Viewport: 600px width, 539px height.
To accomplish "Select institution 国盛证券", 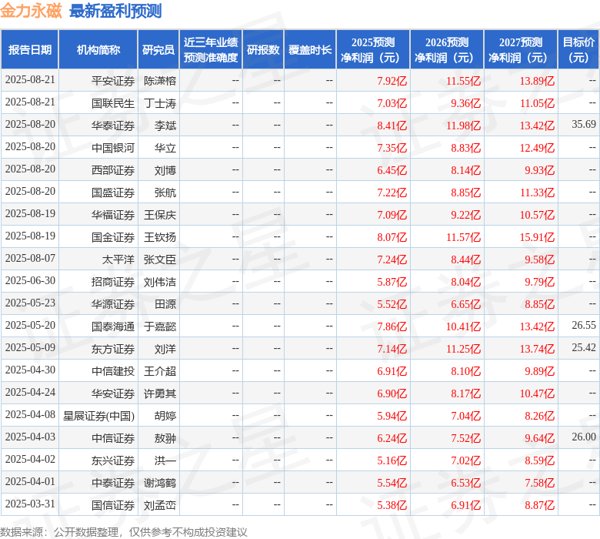I will pyautogui.click(x=113, y=192).
